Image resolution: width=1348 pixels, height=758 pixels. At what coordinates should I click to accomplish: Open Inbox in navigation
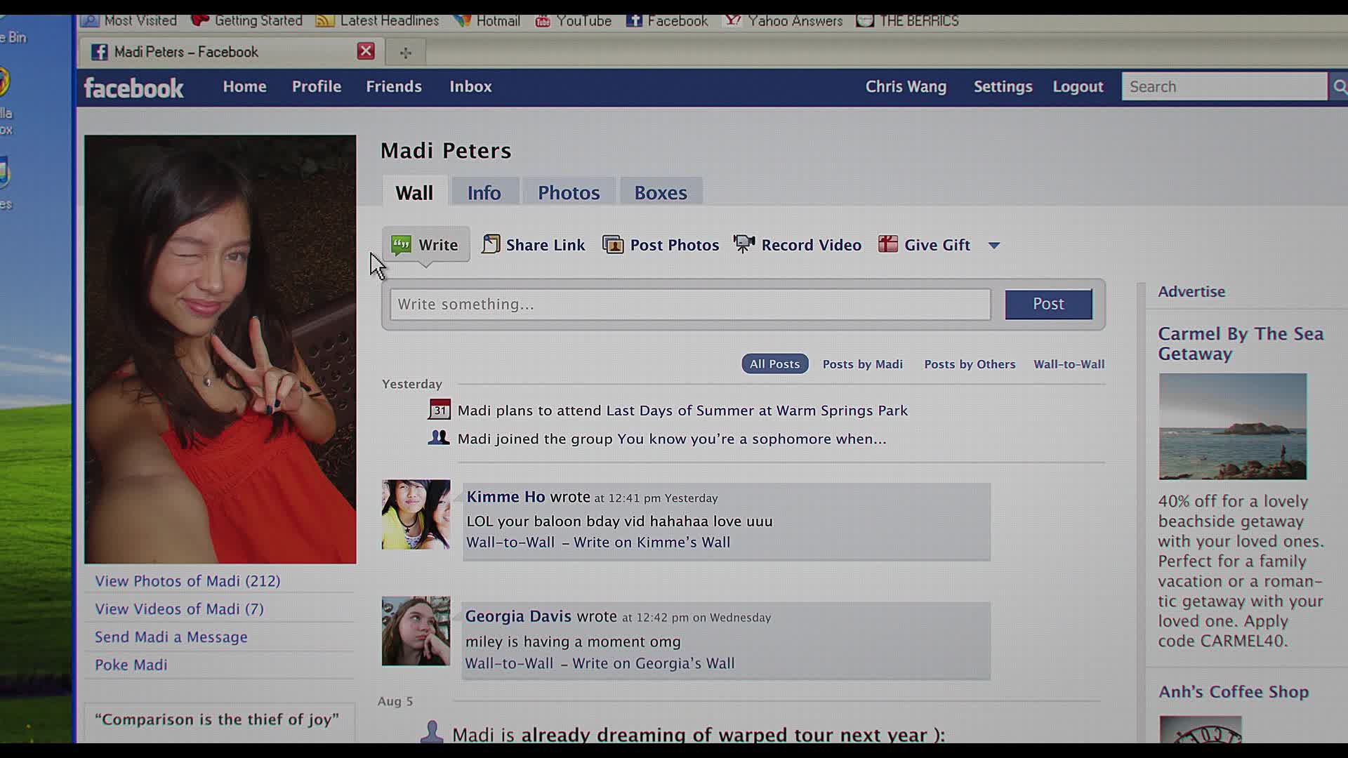point(470,86)
